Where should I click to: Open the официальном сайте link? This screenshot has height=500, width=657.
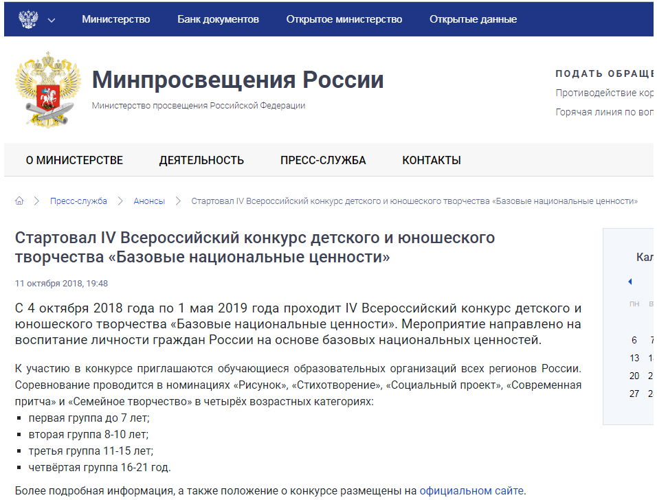[x=471, y=491]
